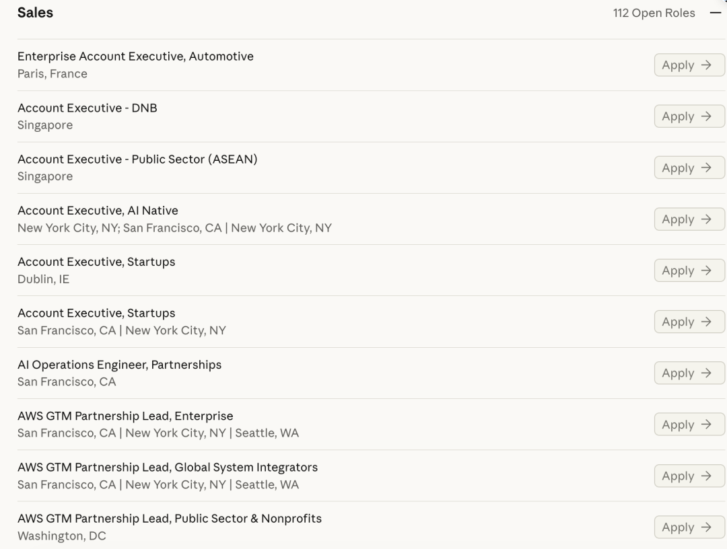Image resolution: width=727 pixels, height=549 pixels.
Task: Apply to AWS GTM Lead, Global System Integrators
Action: point(689,476)
